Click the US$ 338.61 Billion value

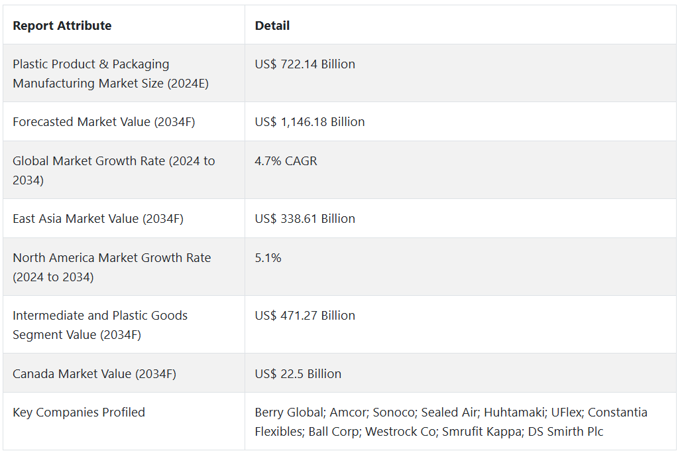pos(305,219)
